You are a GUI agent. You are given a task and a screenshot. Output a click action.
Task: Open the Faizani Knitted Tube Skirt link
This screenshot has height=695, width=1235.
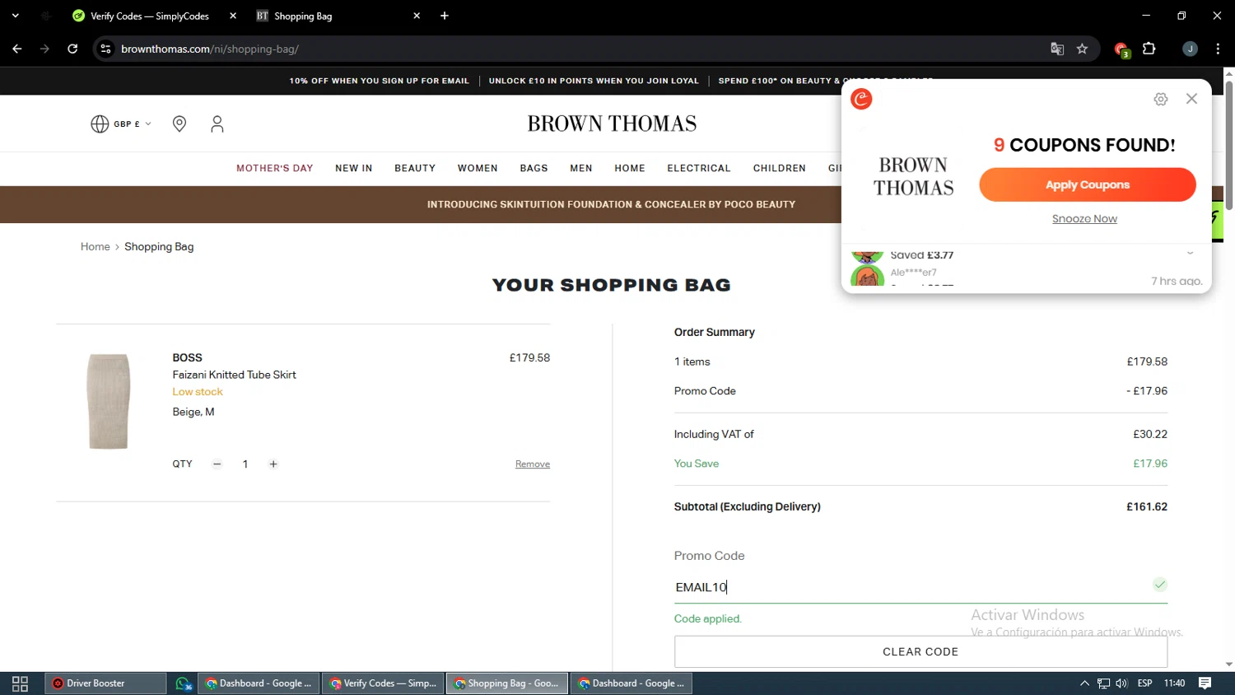point(234,375)
